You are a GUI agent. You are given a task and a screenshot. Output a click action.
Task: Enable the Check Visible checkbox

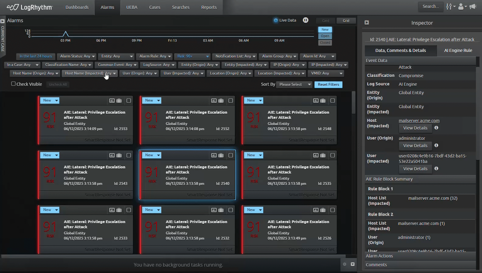pos(13,84)
